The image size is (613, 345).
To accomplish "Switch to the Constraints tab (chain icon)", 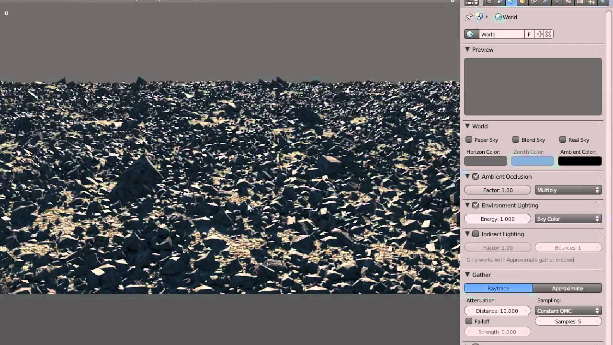I will tap(534, 2).
